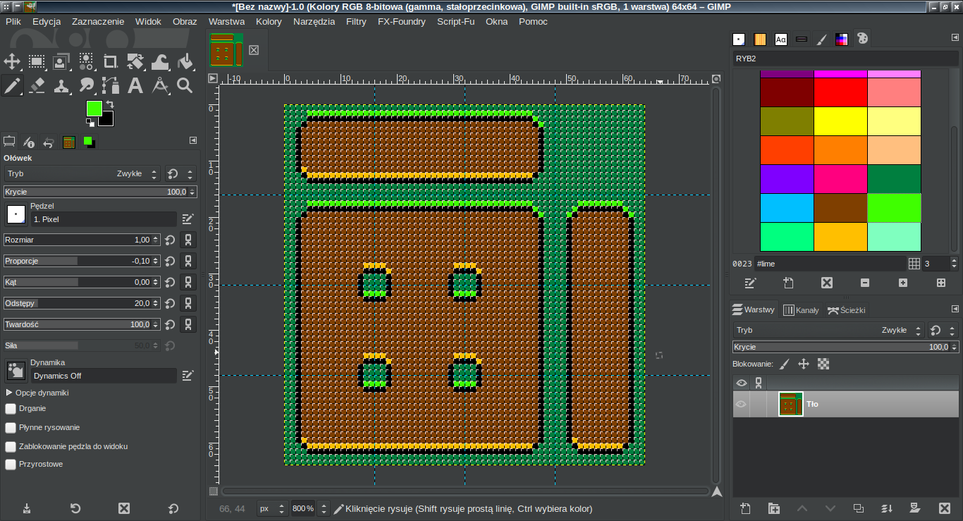The width and height of the screenshot is (963, 521).
Task: Pick the yellow color in RYB2 palette
Action: (x=840, y=121)
